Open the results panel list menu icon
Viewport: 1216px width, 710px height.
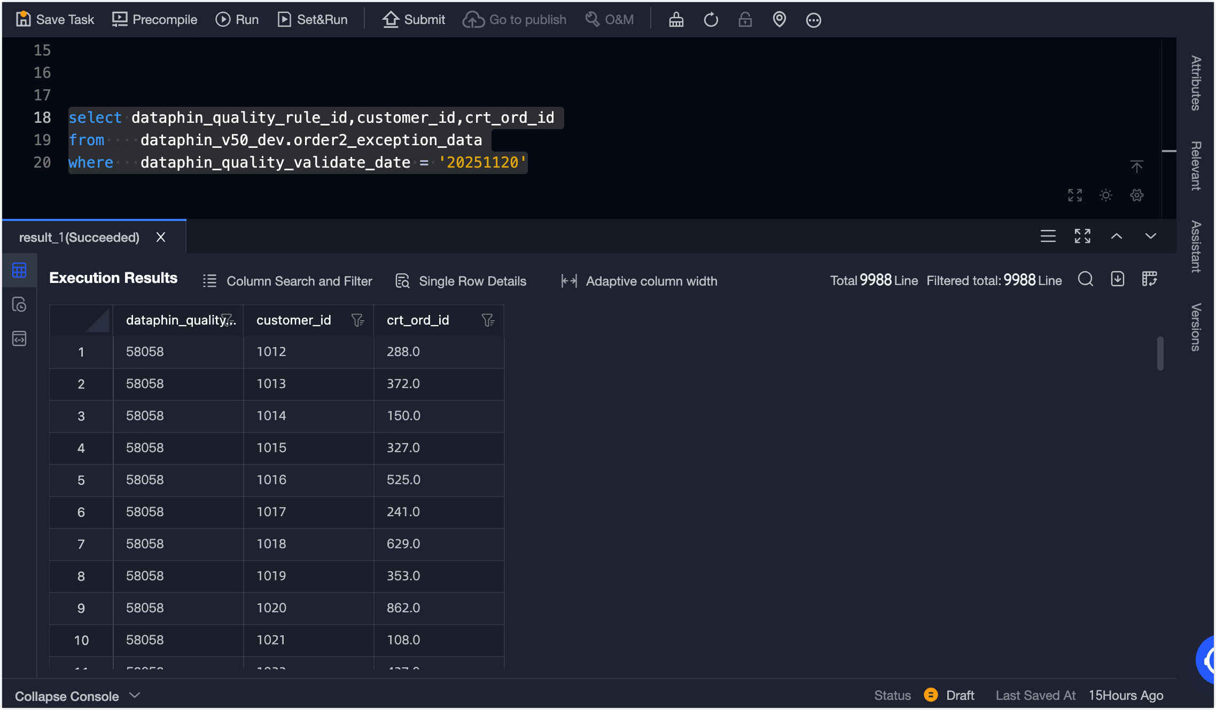point(1048,236)
